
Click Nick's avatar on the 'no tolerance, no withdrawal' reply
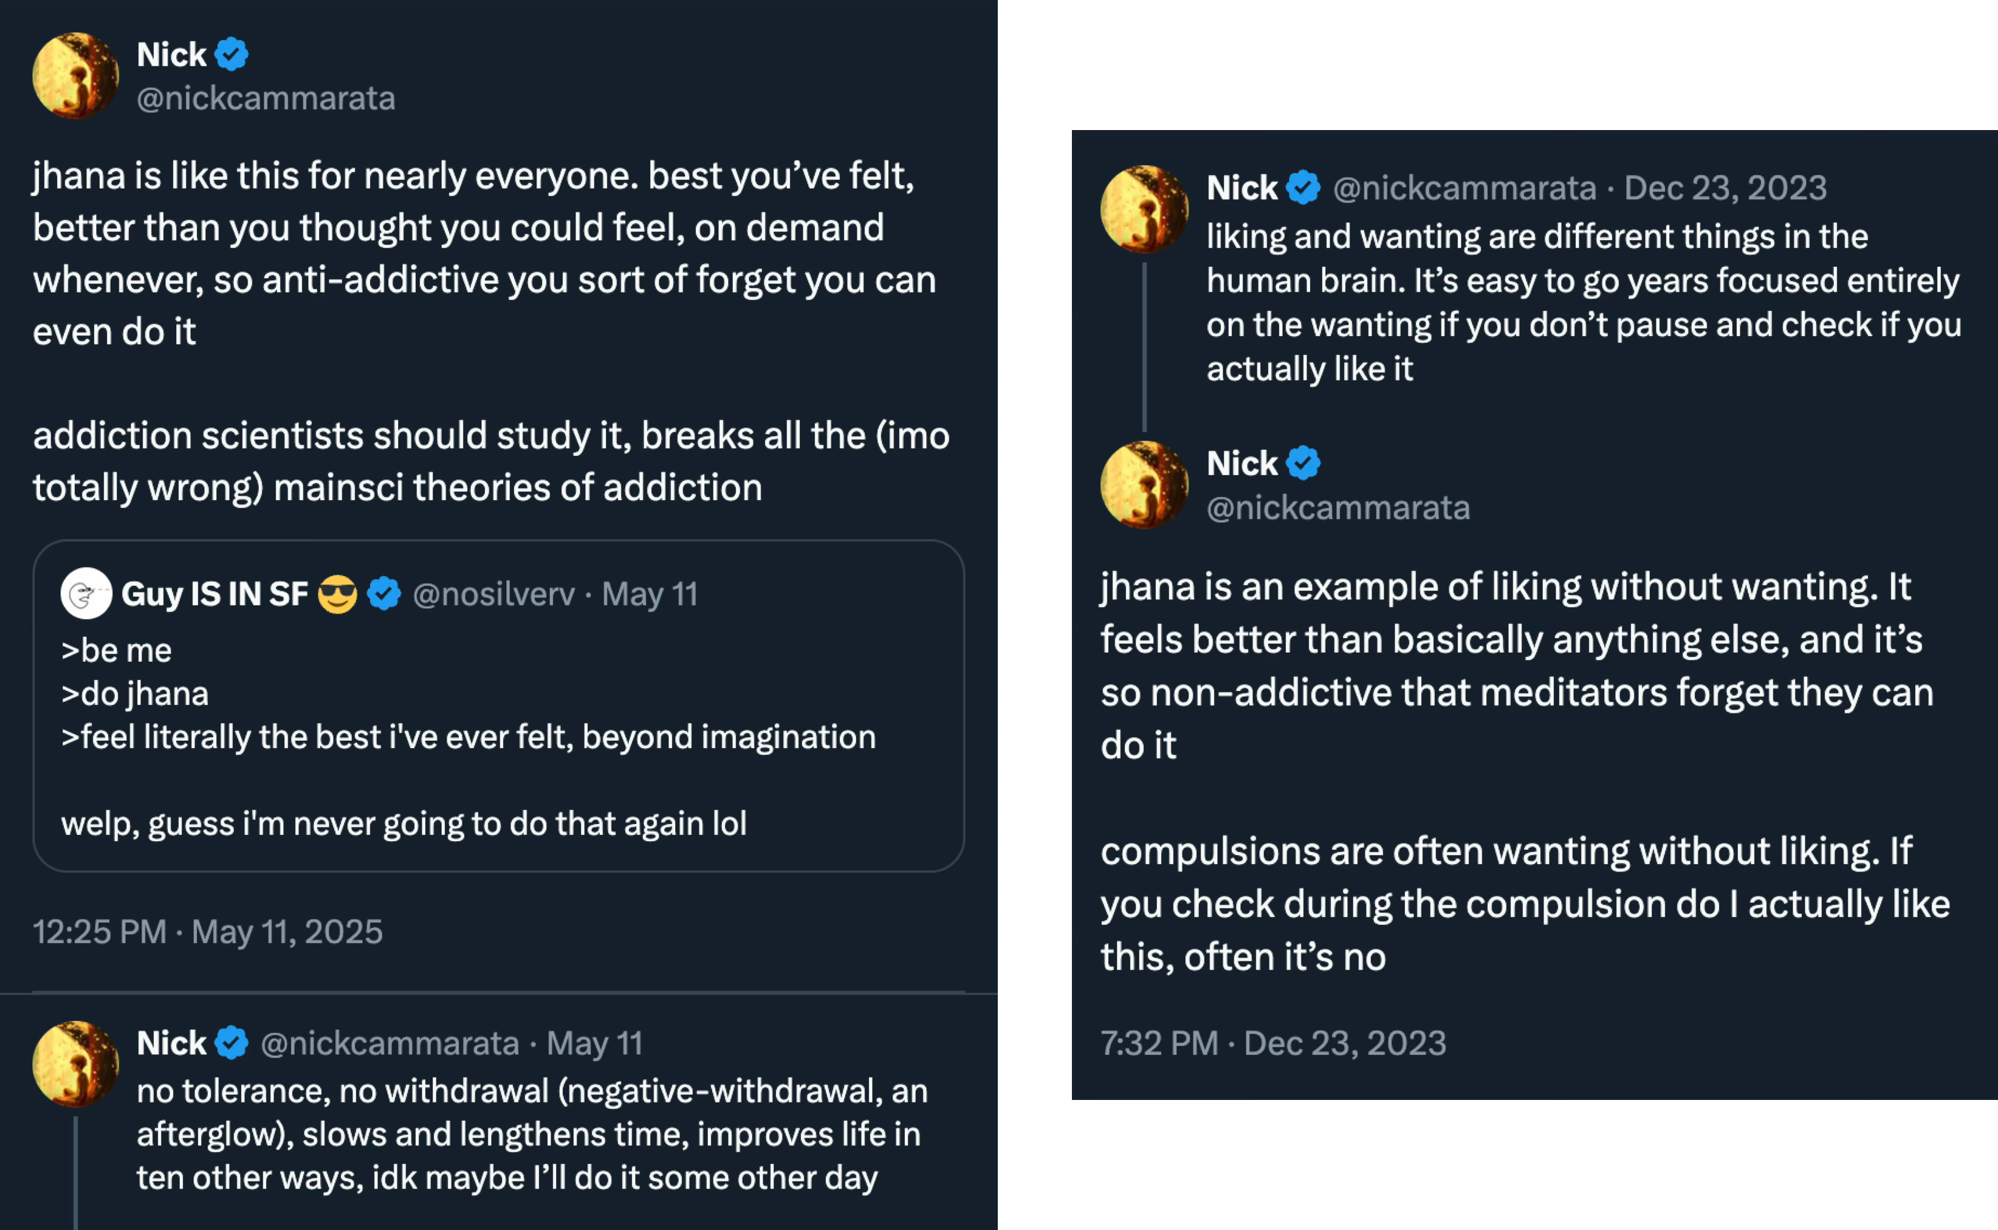point(75,1064)
